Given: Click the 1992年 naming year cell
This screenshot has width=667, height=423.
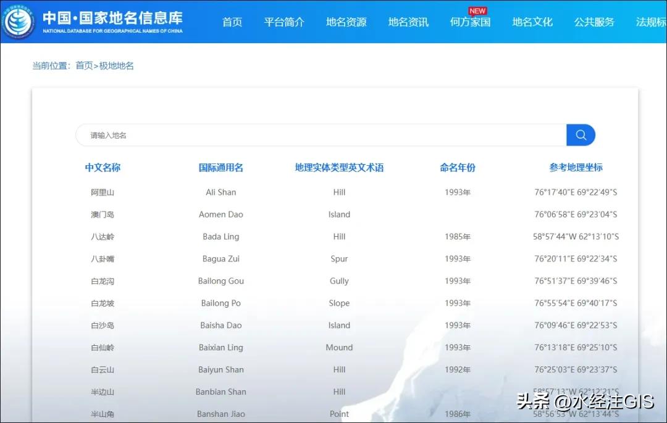Looking at the screenshot, I should pyautogui.click(x=458, y=369).
